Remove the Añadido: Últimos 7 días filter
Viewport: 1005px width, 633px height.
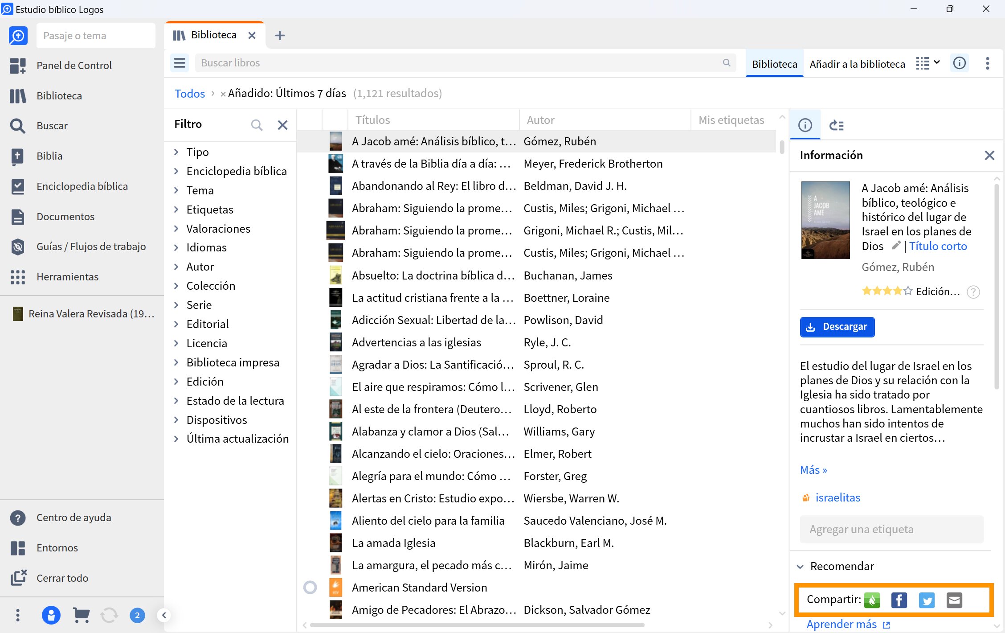223,94
